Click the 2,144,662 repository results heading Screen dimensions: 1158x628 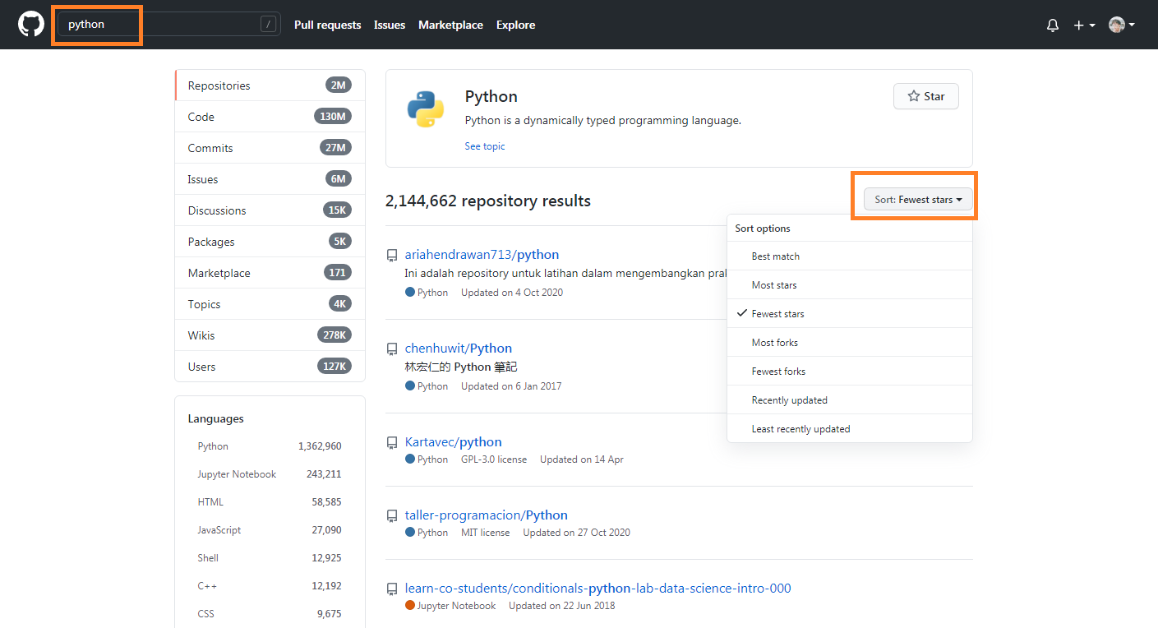(x=488, y=201)
